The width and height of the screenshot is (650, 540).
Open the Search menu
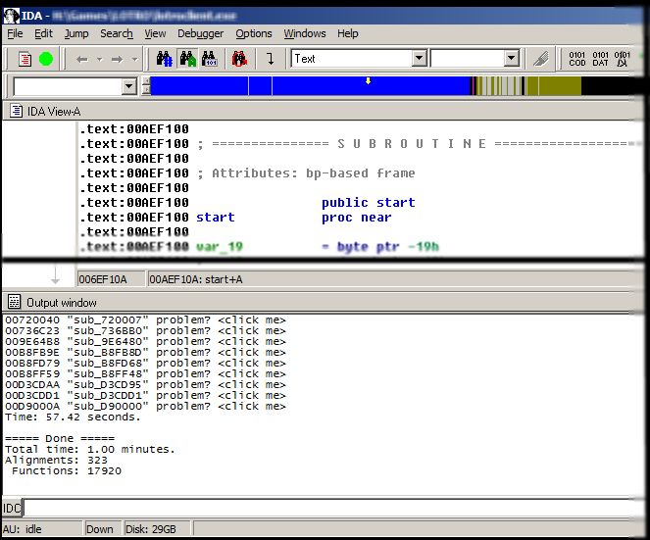pos(117,33)
